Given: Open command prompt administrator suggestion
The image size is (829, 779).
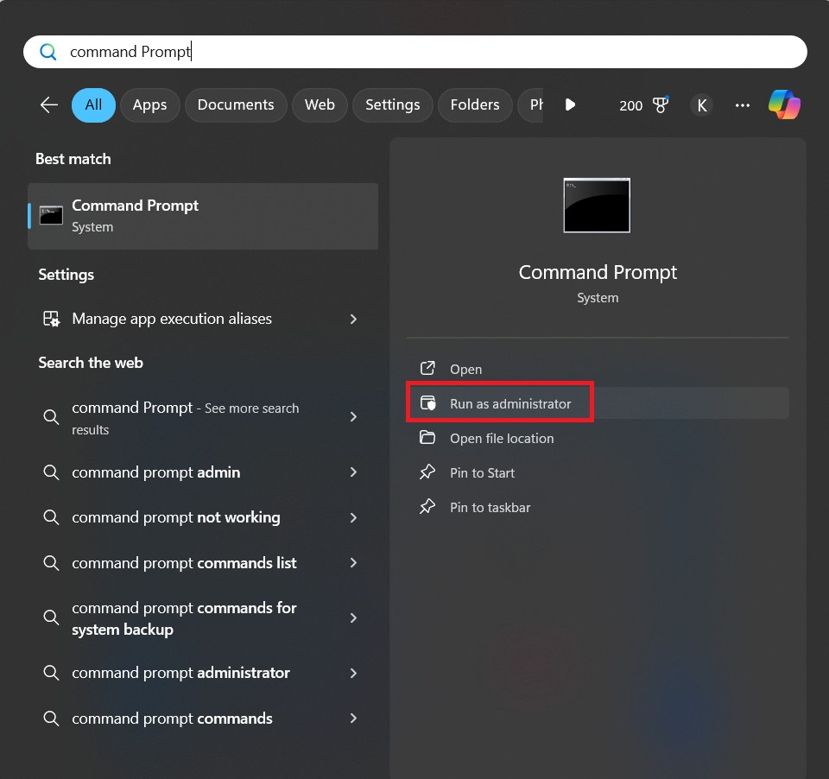Looking at the screenshot, I should tap(203, 673).
